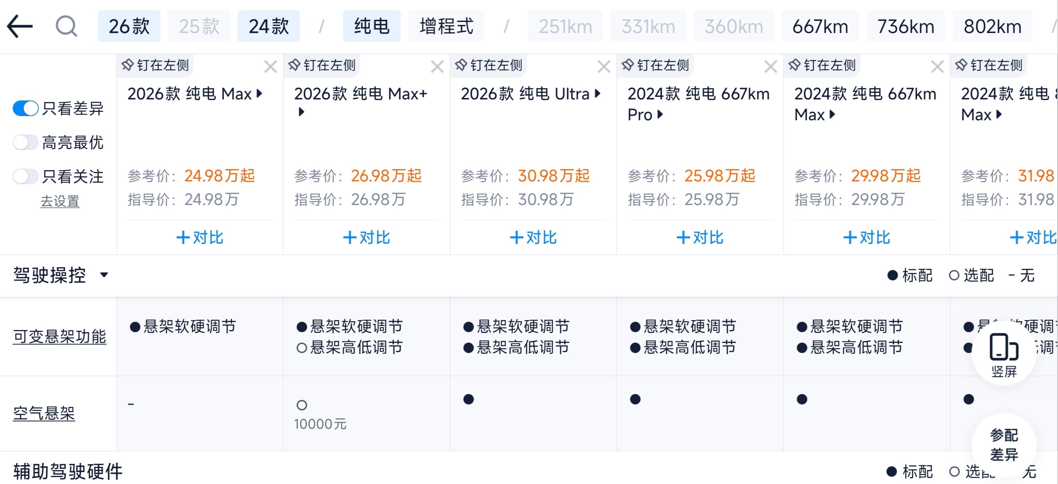Pin the 2026款 纯电 Max column left
Screen dimensions: 1058x484
155,65
